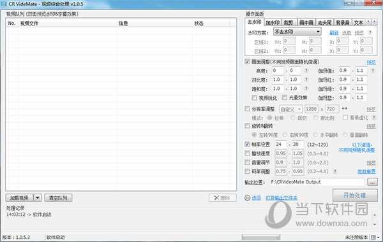The width and height of the screenshot is (383, 242).
Task: Switch to the 加水印 tab
Action: (x=273, y=23)
